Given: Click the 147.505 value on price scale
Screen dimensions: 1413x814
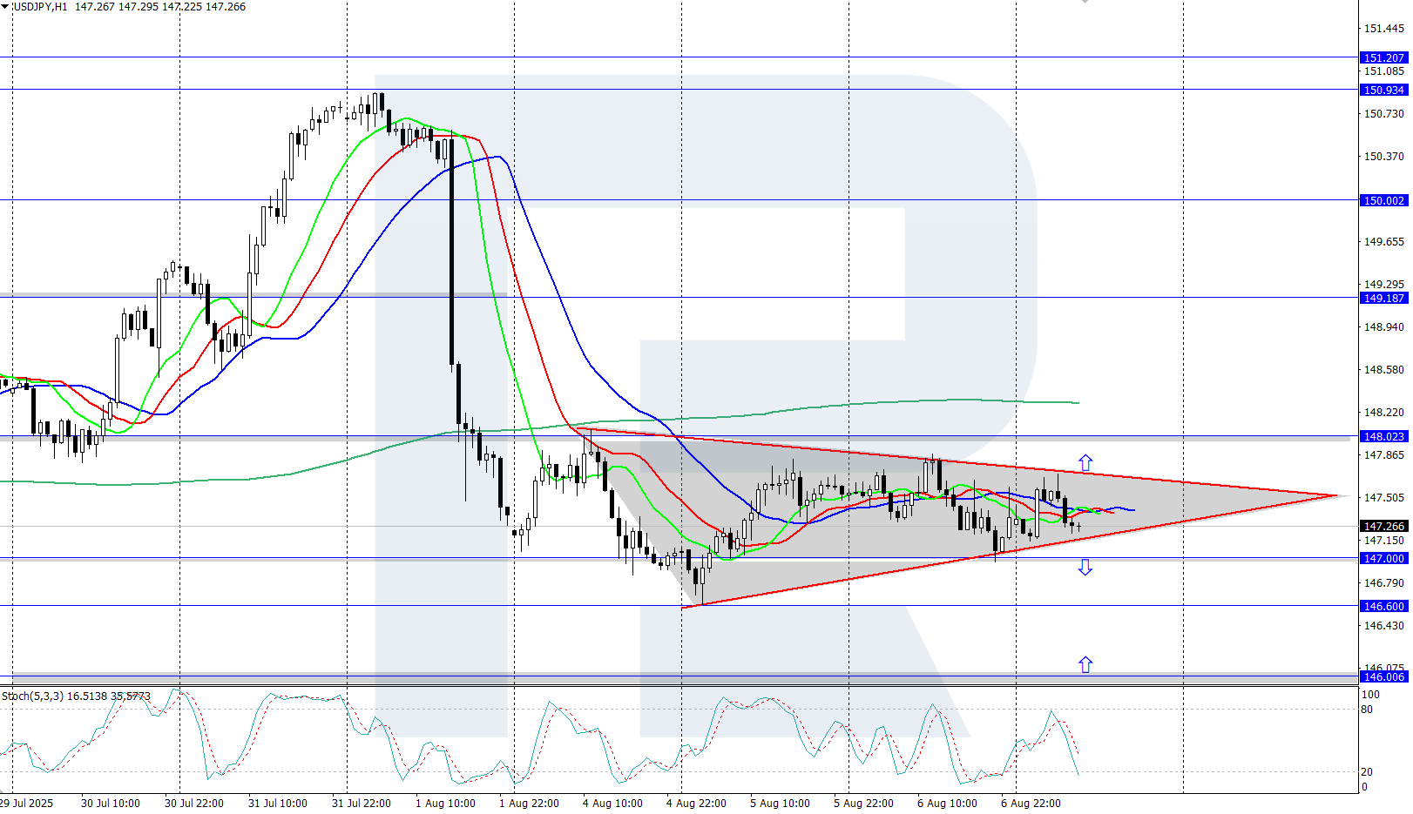Looking at the screenshot, I should (x=1383, y=497).
